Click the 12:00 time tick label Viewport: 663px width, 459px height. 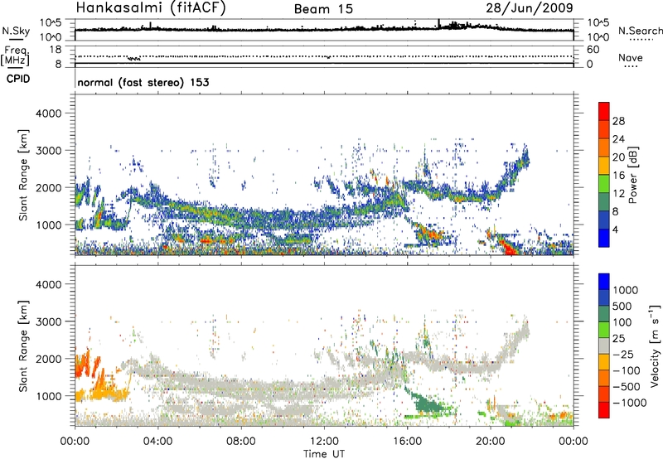pyautogui.click(x=324, y=442)
